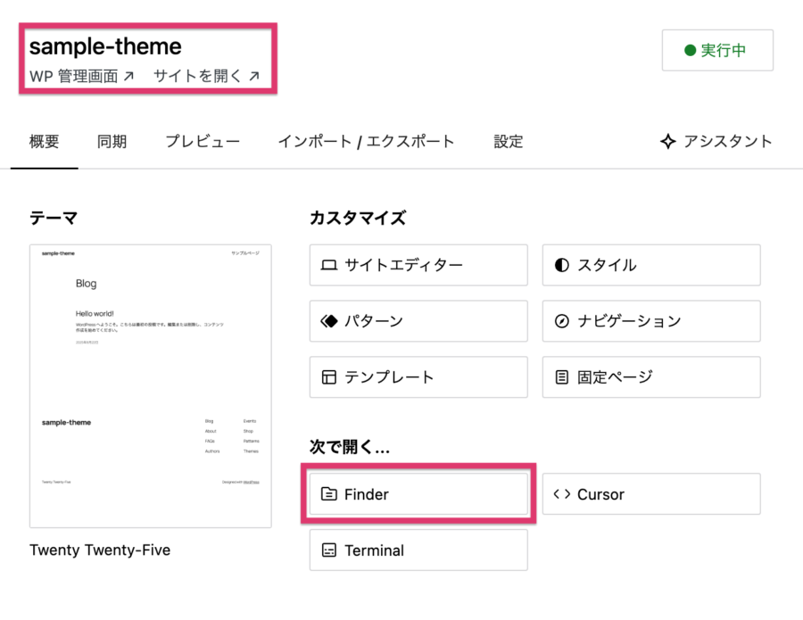This screenshot has height=620, width=803.
Task: Open the サイトエディター button
Action: click(x=418, y=265)
